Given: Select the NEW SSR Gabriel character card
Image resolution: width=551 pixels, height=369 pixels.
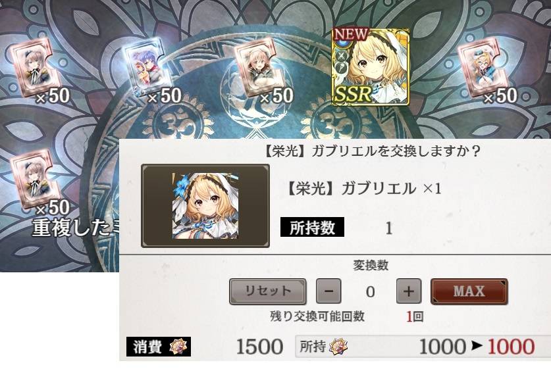Looking at the screenshot, I should click(x=371, y=66).
